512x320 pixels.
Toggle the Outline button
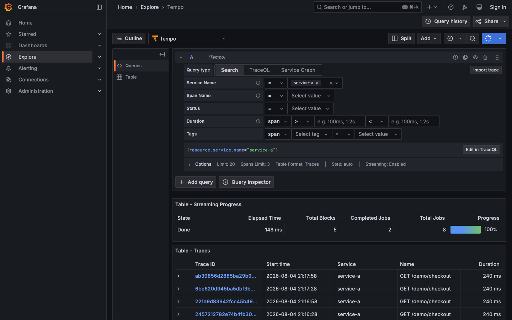tap(129, 38)
